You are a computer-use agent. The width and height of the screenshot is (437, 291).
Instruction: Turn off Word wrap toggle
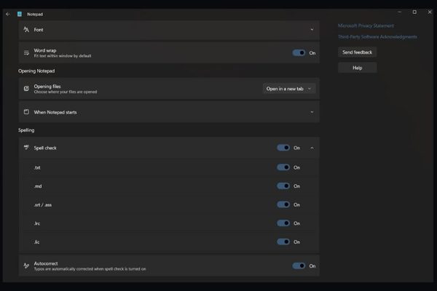click(299, 52)
